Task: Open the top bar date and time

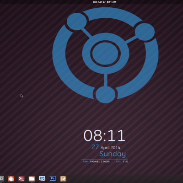Action: 104,2
